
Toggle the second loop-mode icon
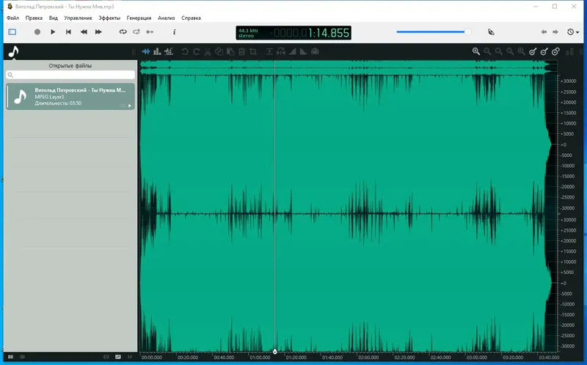[136, 32]
